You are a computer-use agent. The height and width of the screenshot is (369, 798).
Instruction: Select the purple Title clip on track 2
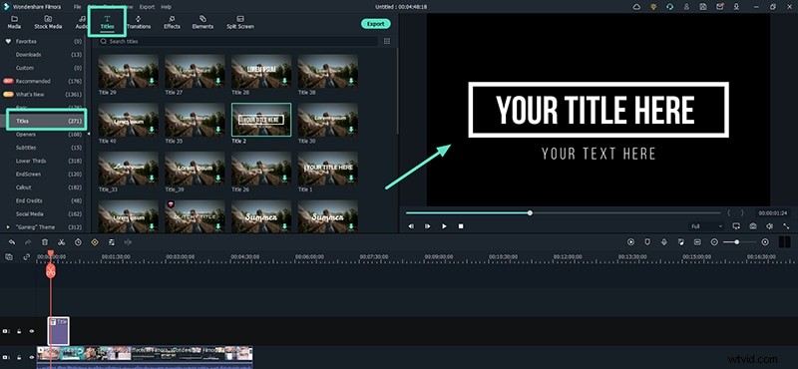click(x=59, y=330)
